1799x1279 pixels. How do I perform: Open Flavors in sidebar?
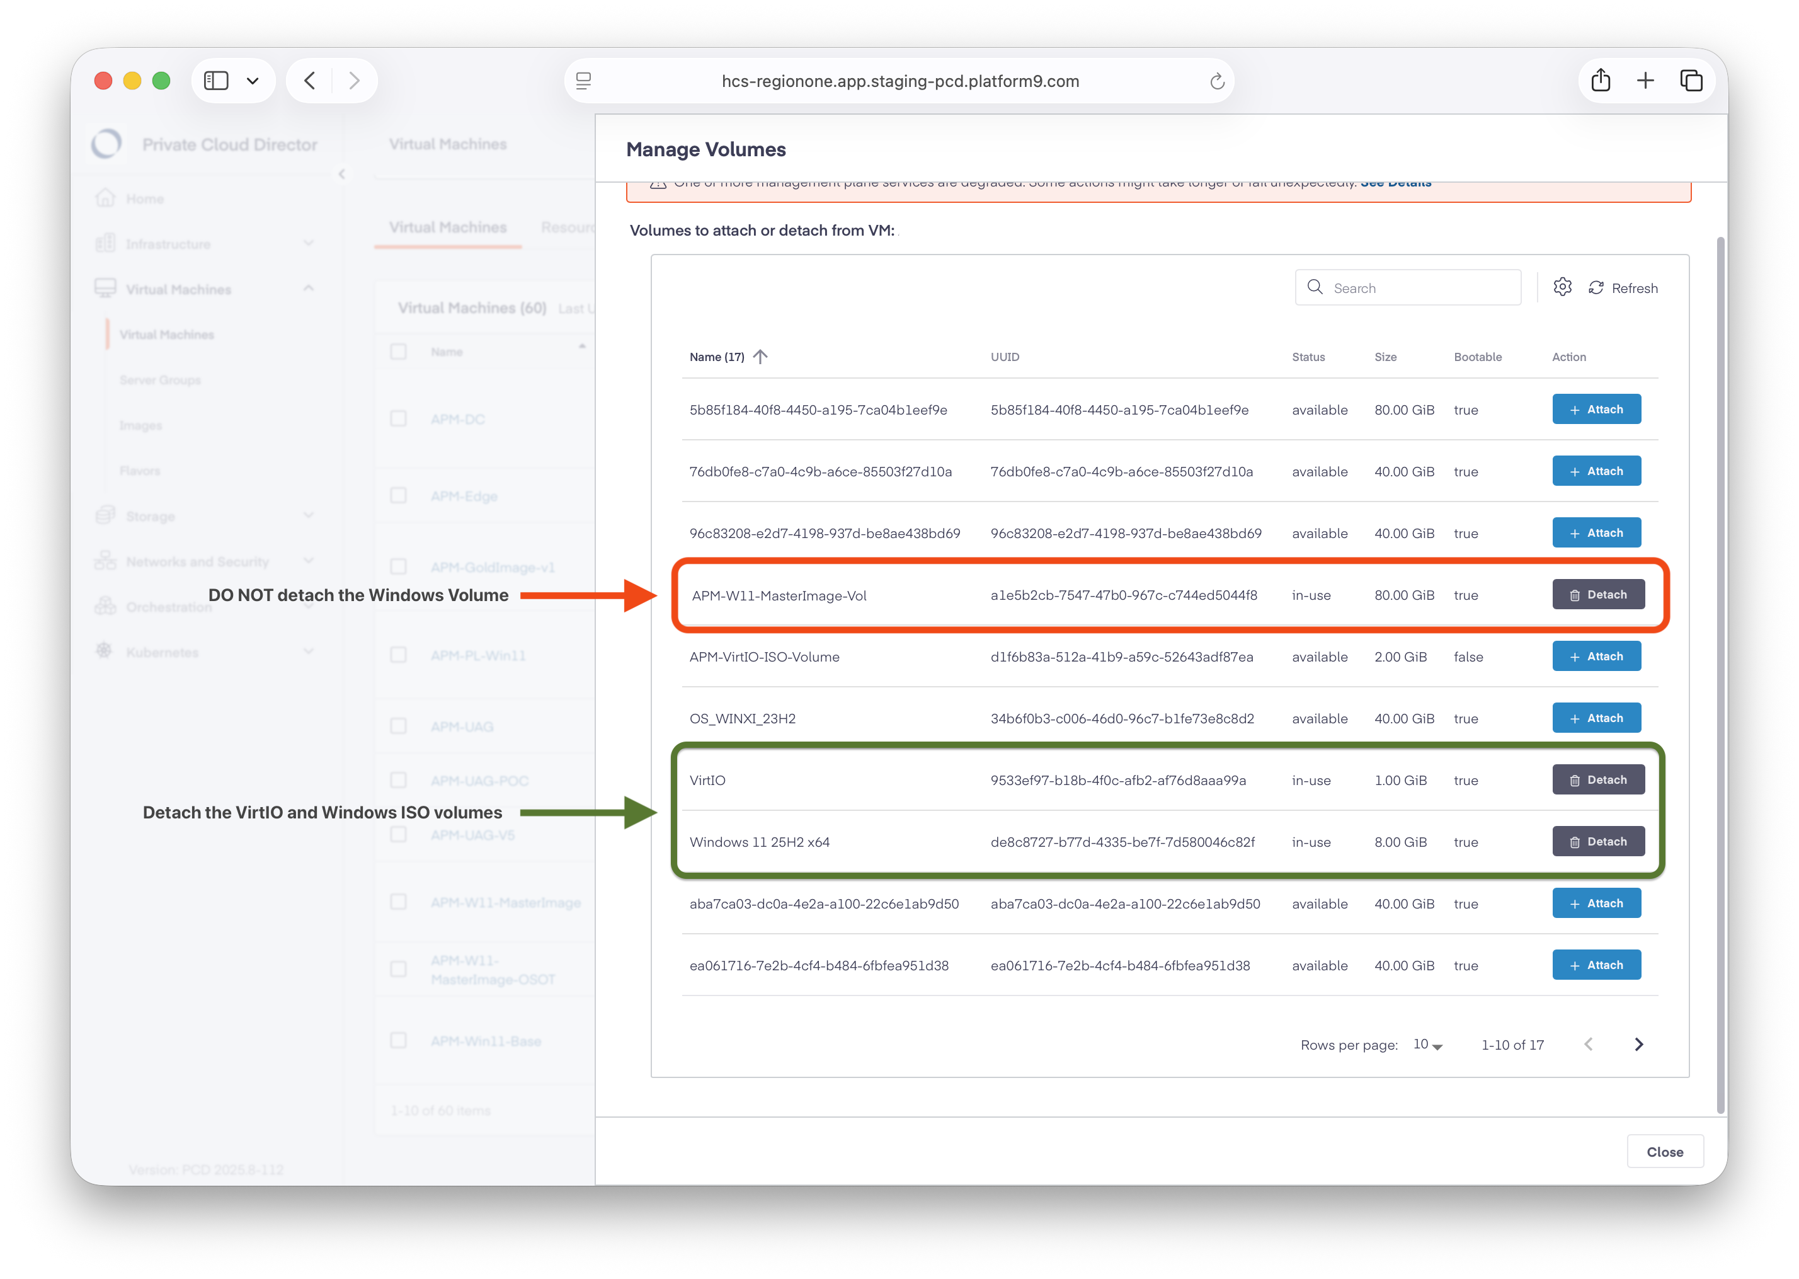140,470
